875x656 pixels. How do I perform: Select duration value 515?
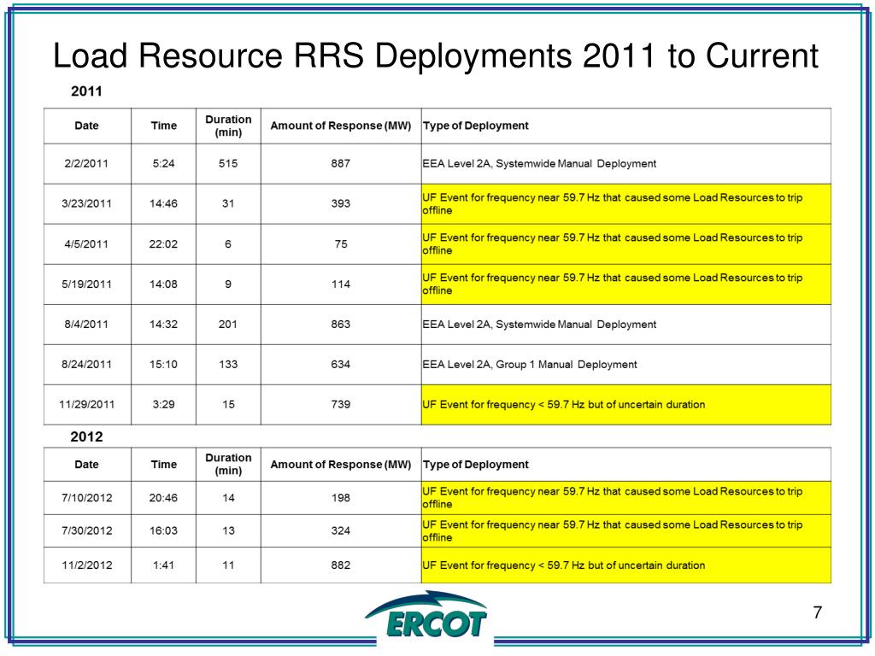coord(228,163)
